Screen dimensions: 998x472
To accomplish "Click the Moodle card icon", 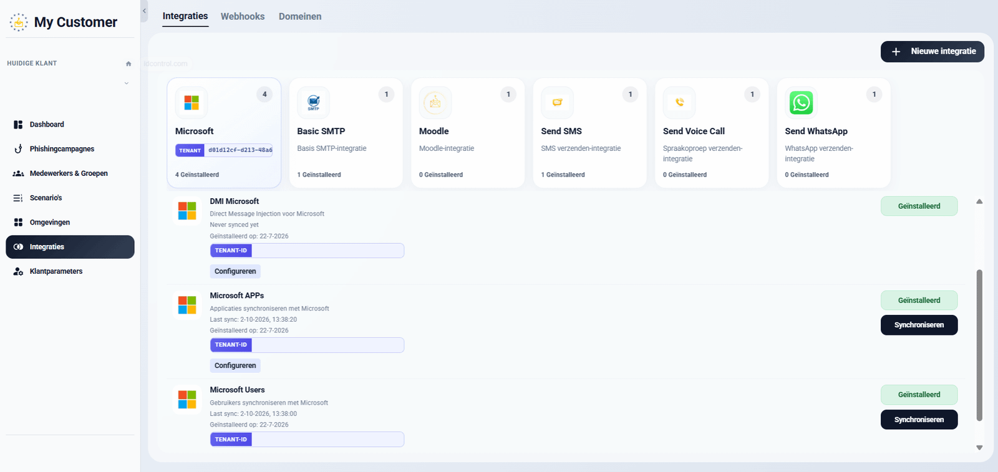I will coord(435,102).
